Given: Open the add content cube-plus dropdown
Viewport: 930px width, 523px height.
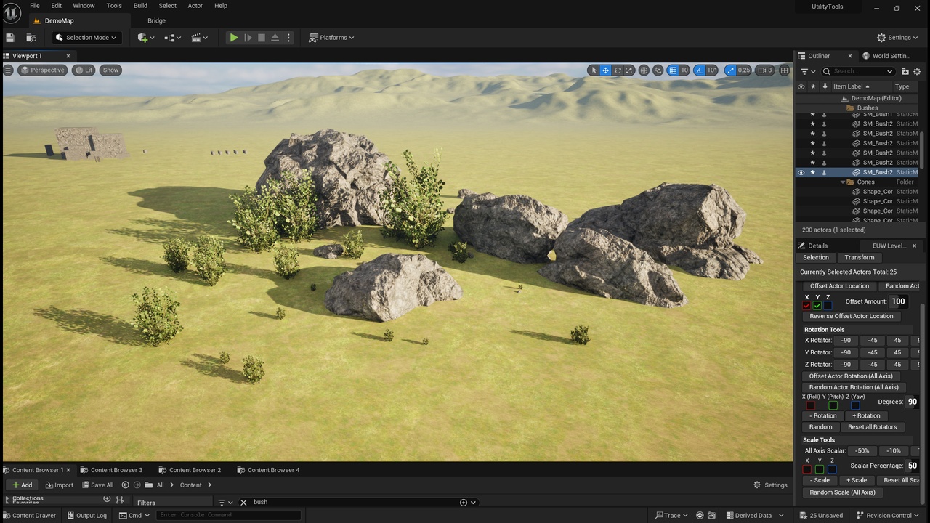Looking at the screenshot, I should point(146,38).
